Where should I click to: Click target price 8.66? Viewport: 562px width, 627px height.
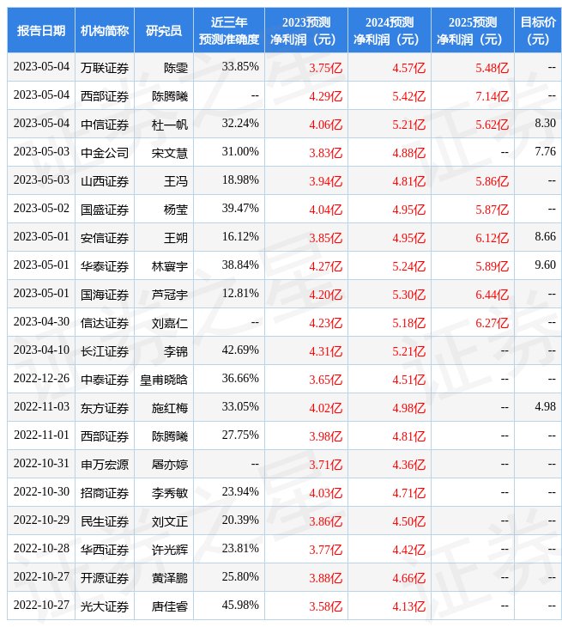[545, 237]
